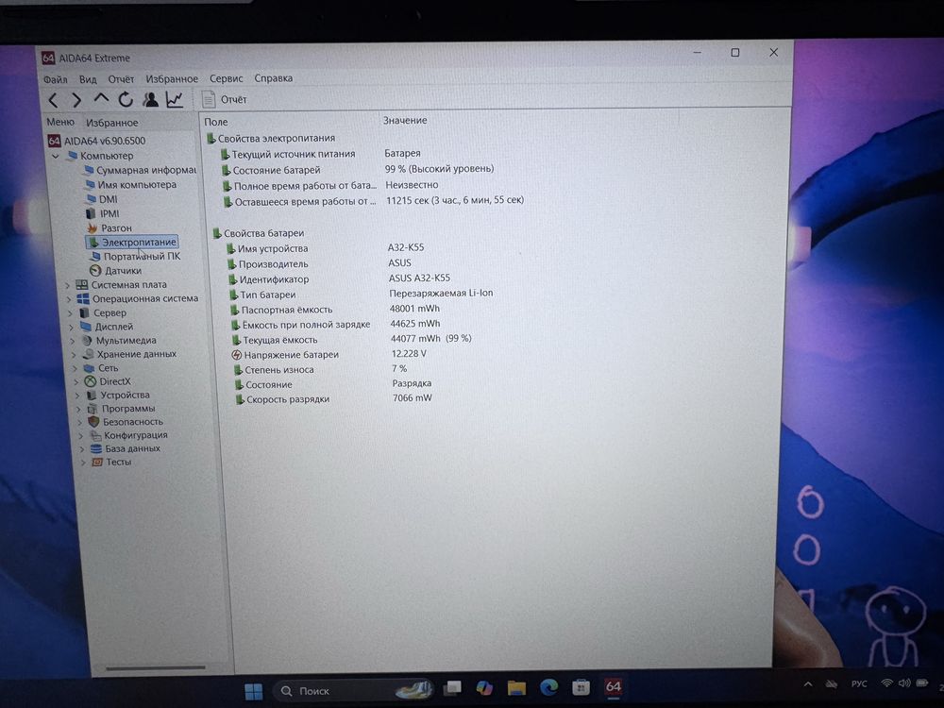Click the left panel horizontal scrollbar
Image resolution: width=944 pixels, height=708 pixels.
coord(156,667)
